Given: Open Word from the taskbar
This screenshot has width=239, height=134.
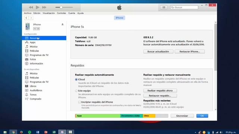Looking at the screenshot, I should point(38,132).
